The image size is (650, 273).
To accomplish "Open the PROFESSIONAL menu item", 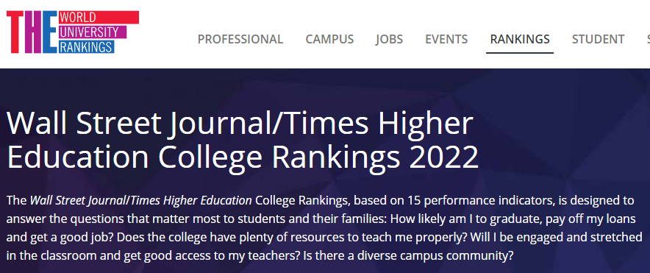I will point(240,40).
